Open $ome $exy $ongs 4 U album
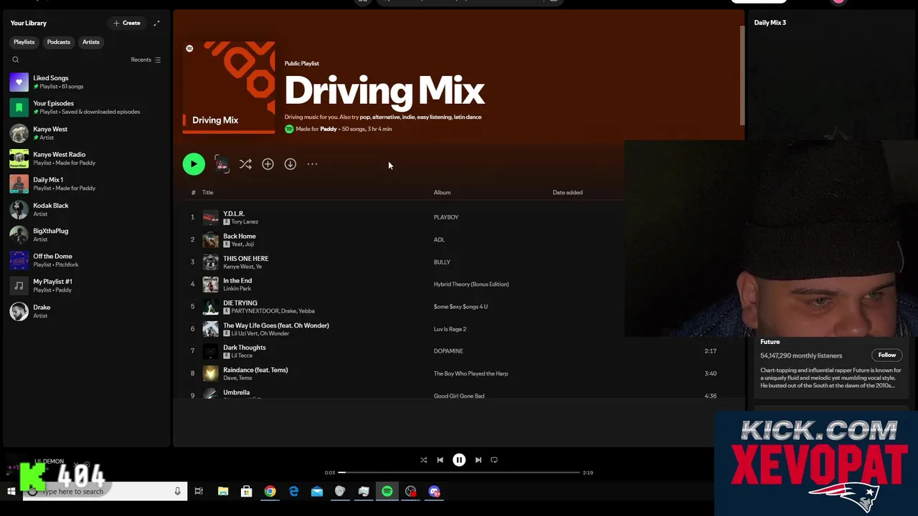Image resolution: width=918 pixels, height=516 pixels. (460, 306)
